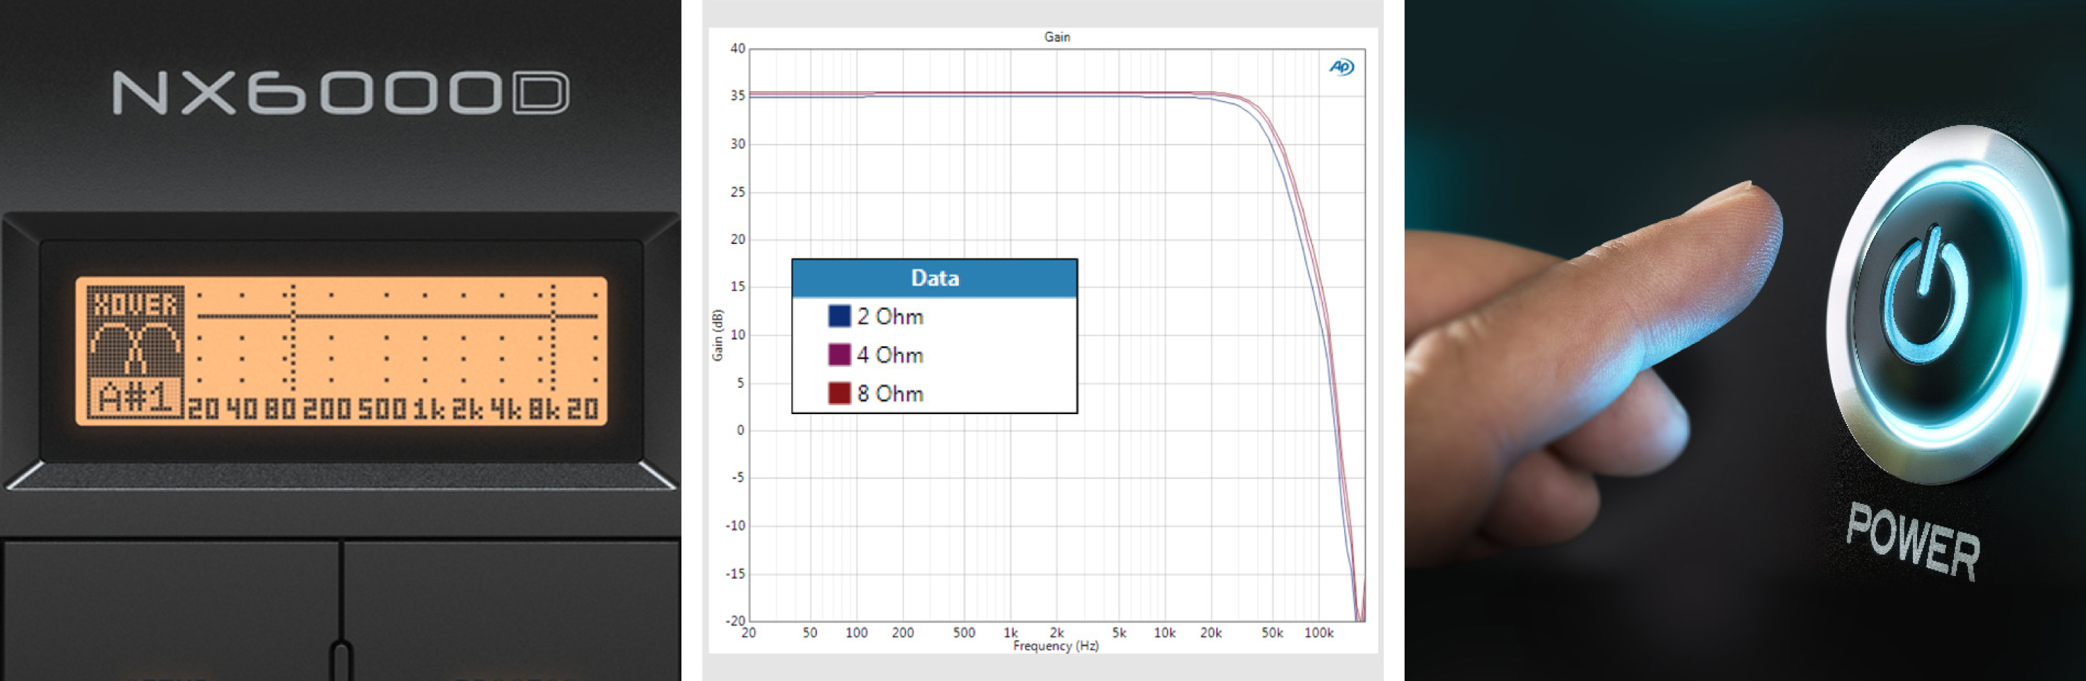Select the 8 Ohm legend entry label
The height and width of the screenshot is (681, 2086).
(x=890, y=394)
